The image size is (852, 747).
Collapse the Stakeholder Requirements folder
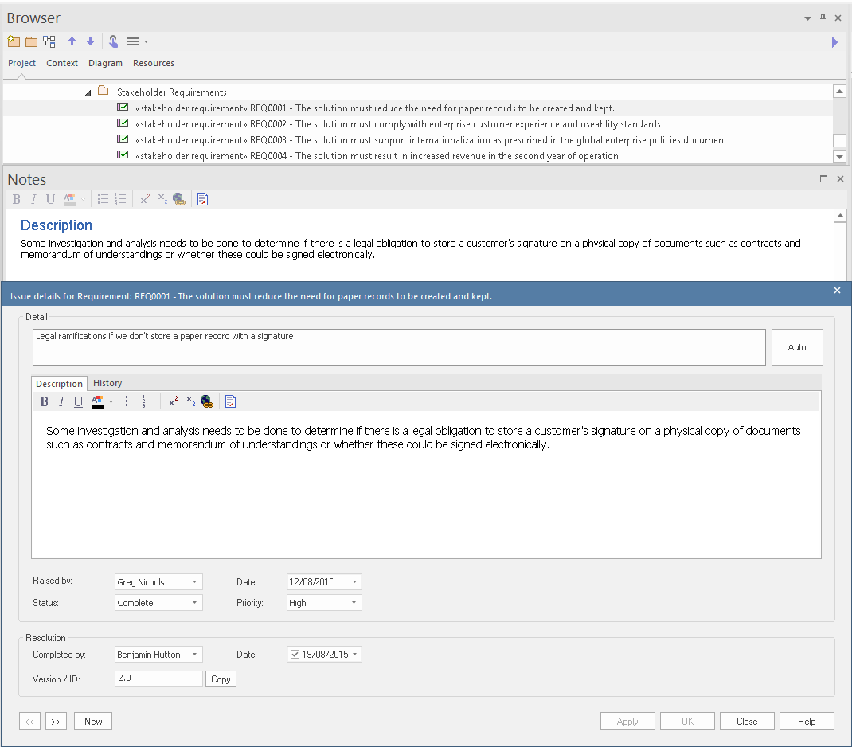(88, 92)
